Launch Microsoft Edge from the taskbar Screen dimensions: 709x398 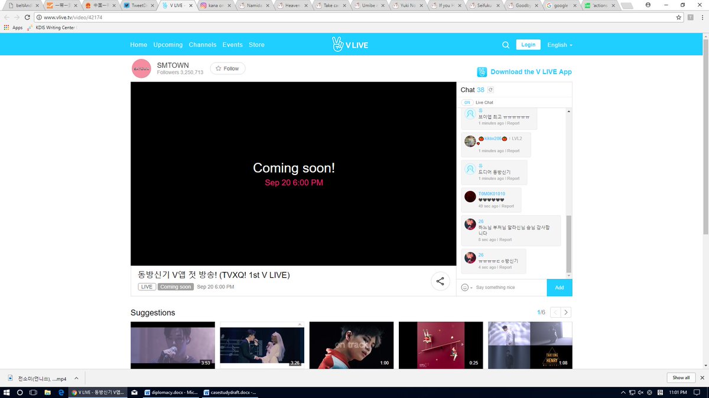(x=61, y=393)
